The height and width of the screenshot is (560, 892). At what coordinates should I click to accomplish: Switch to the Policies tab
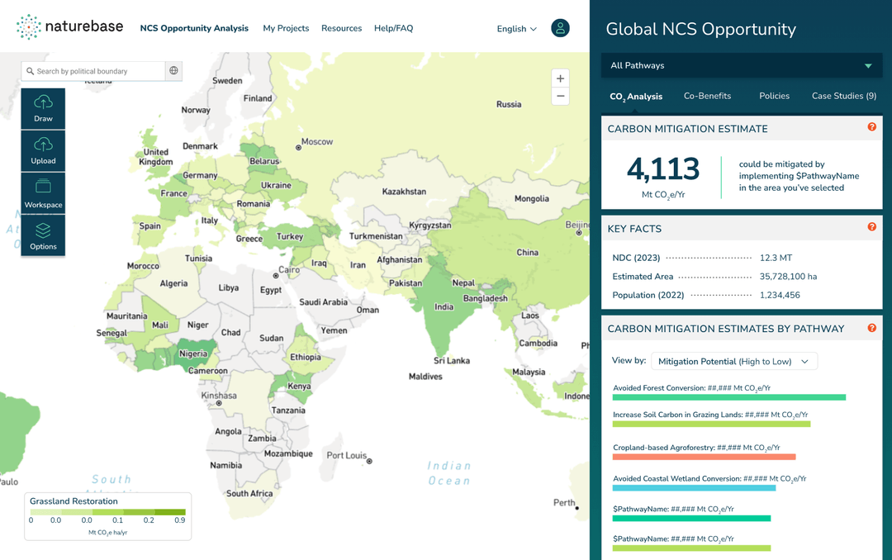774,96
